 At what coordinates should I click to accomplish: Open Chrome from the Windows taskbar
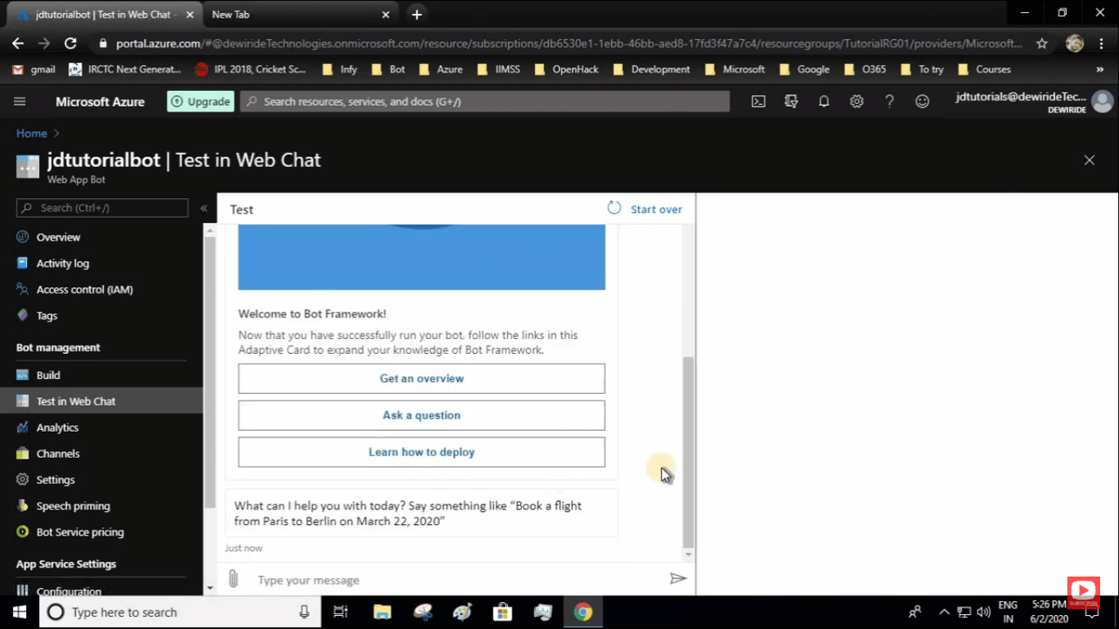(x=583, y=612)
